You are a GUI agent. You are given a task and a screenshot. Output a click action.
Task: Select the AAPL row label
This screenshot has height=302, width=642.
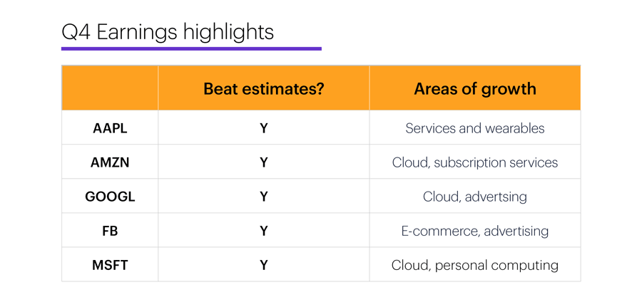pyautogui.click(x=110, y=128)
